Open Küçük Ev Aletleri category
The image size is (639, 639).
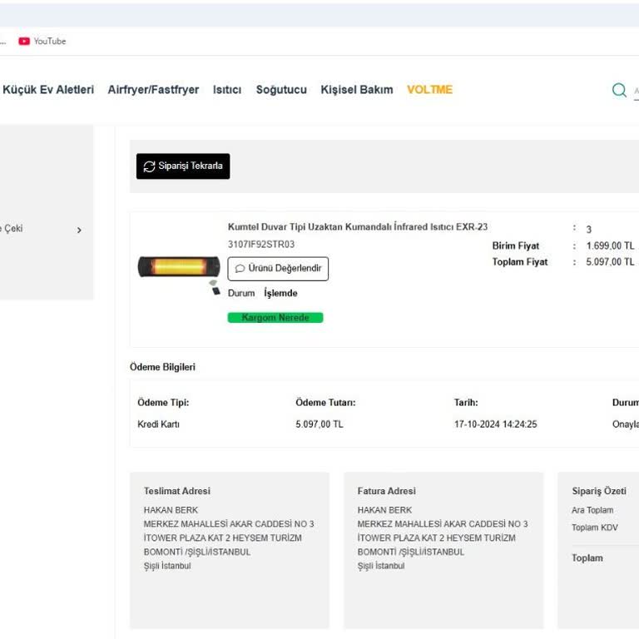48,90
